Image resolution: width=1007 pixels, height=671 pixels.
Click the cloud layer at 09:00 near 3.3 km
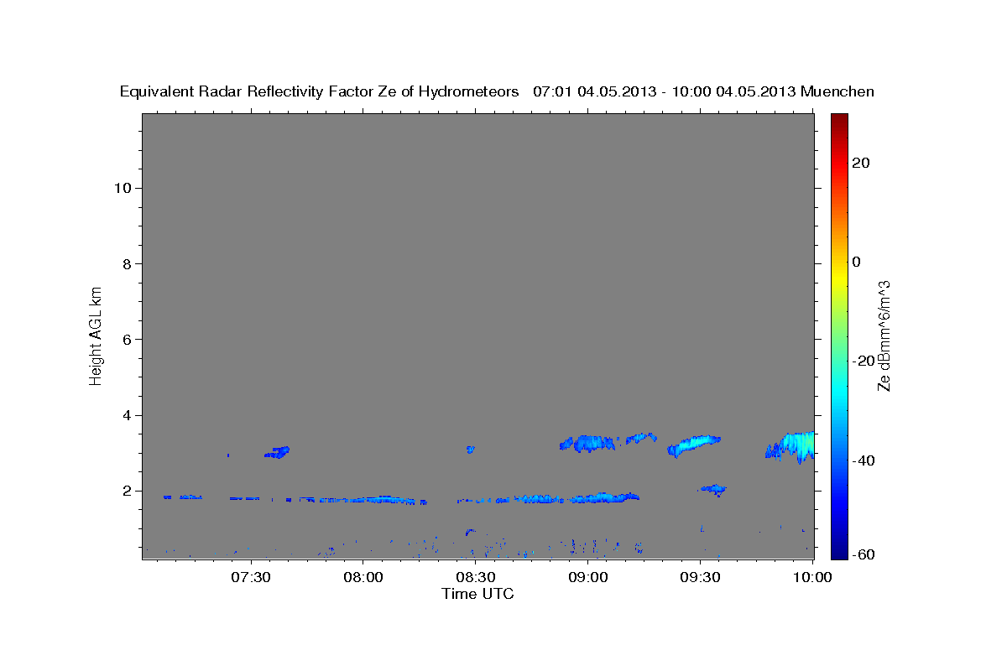(589, 442)
